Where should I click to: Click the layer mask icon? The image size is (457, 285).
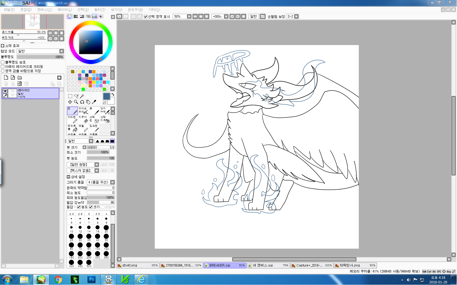click(59, 78)
